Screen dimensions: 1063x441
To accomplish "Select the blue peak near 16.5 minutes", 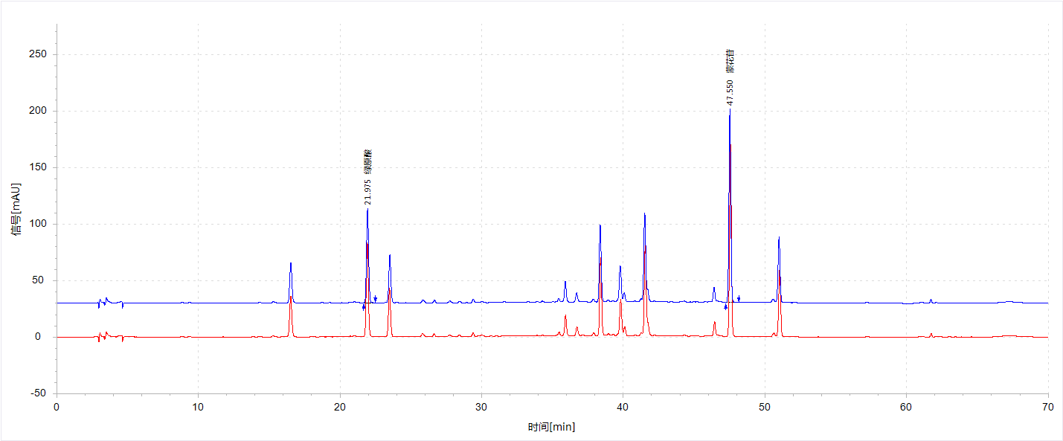I will tap(291, 264).
